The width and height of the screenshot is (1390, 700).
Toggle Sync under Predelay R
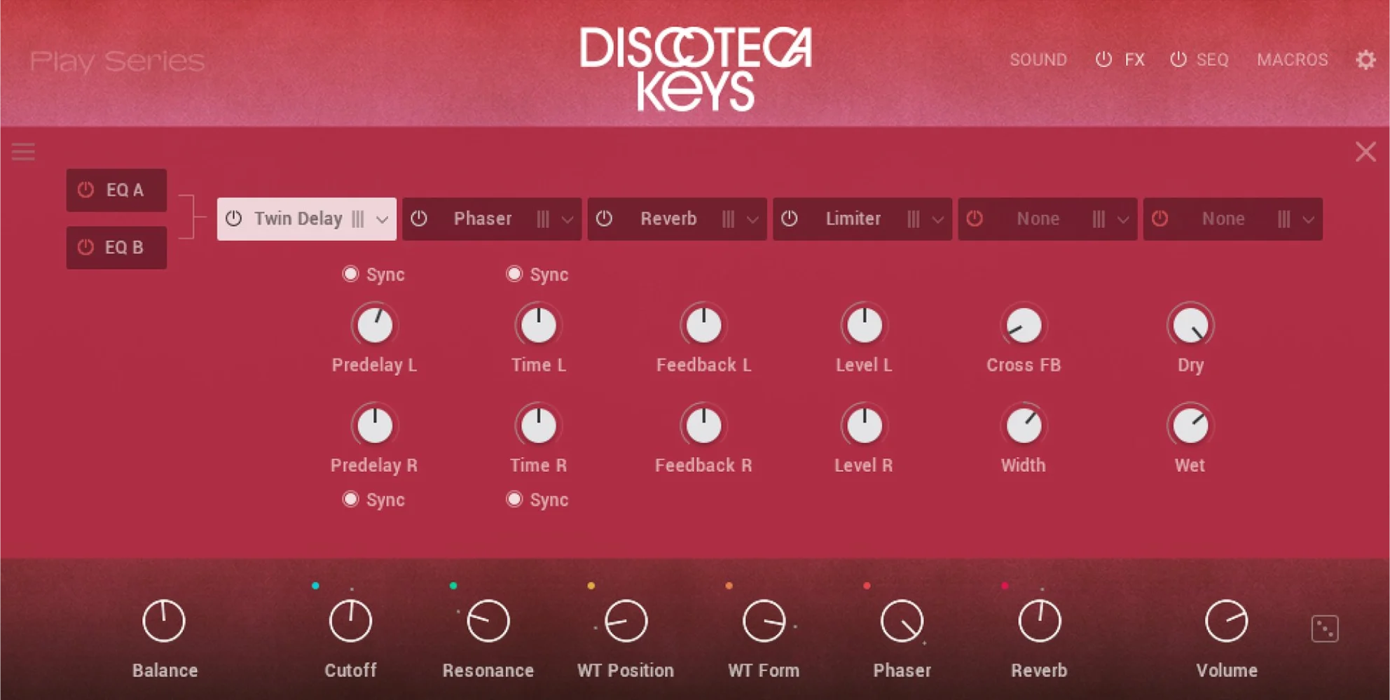point(351,499)
